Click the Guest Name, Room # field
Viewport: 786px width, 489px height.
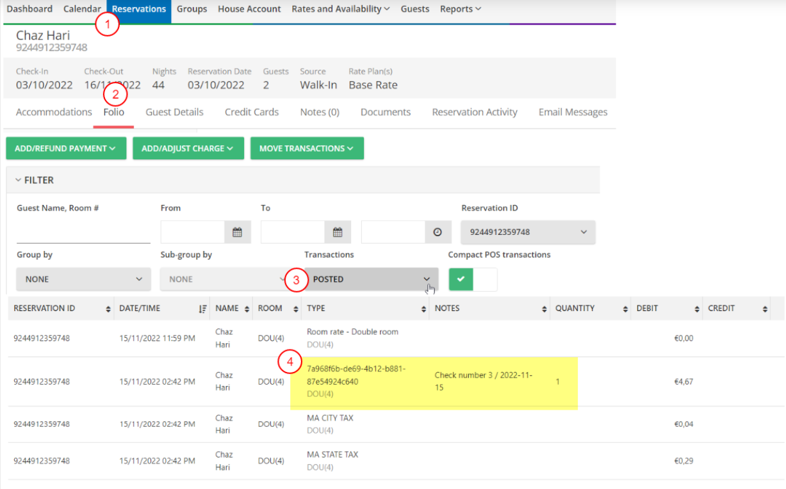83,233
